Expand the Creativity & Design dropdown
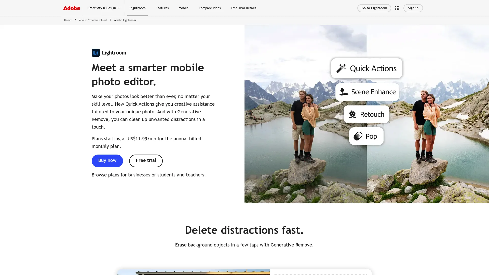The image size is (489, 275). point(103,8)
